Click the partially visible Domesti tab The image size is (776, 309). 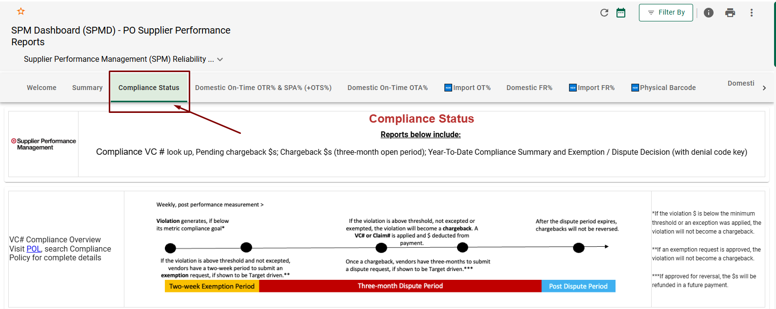coord(741,83)
